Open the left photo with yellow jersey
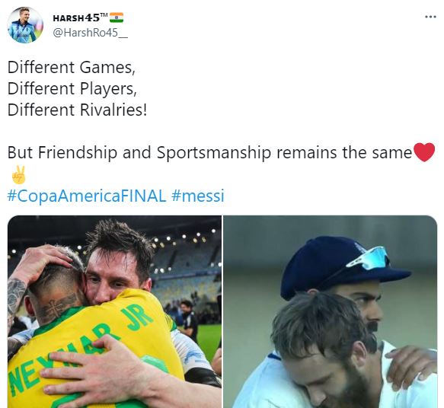Viewport: 444px width, 408px height. [114, 311]
